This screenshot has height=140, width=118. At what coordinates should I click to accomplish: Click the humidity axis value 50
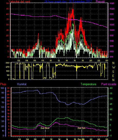click(3, 112)
